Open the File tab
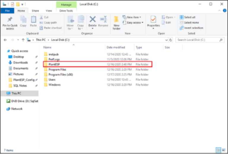The image size is (228, 154). pyautogui.click(x=7, y=11)
